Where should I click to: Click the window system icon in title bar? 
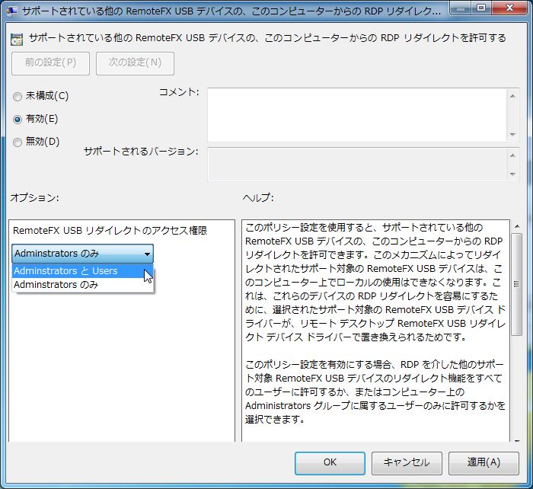pos(12,11)
